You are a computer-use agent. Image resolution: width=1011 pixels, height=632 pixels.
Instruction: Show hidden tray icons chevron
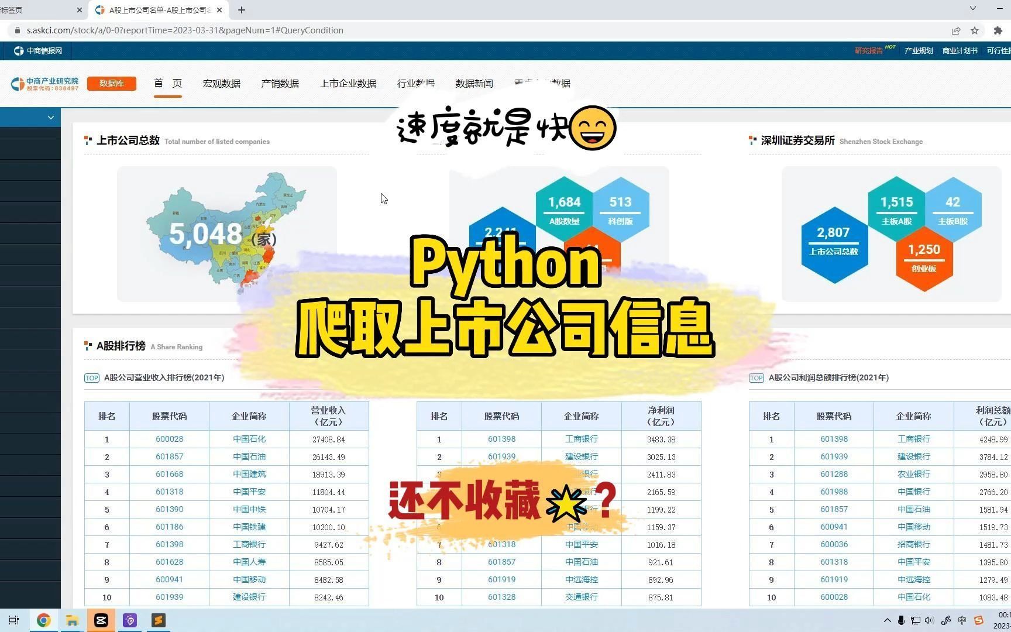[887, 620]
